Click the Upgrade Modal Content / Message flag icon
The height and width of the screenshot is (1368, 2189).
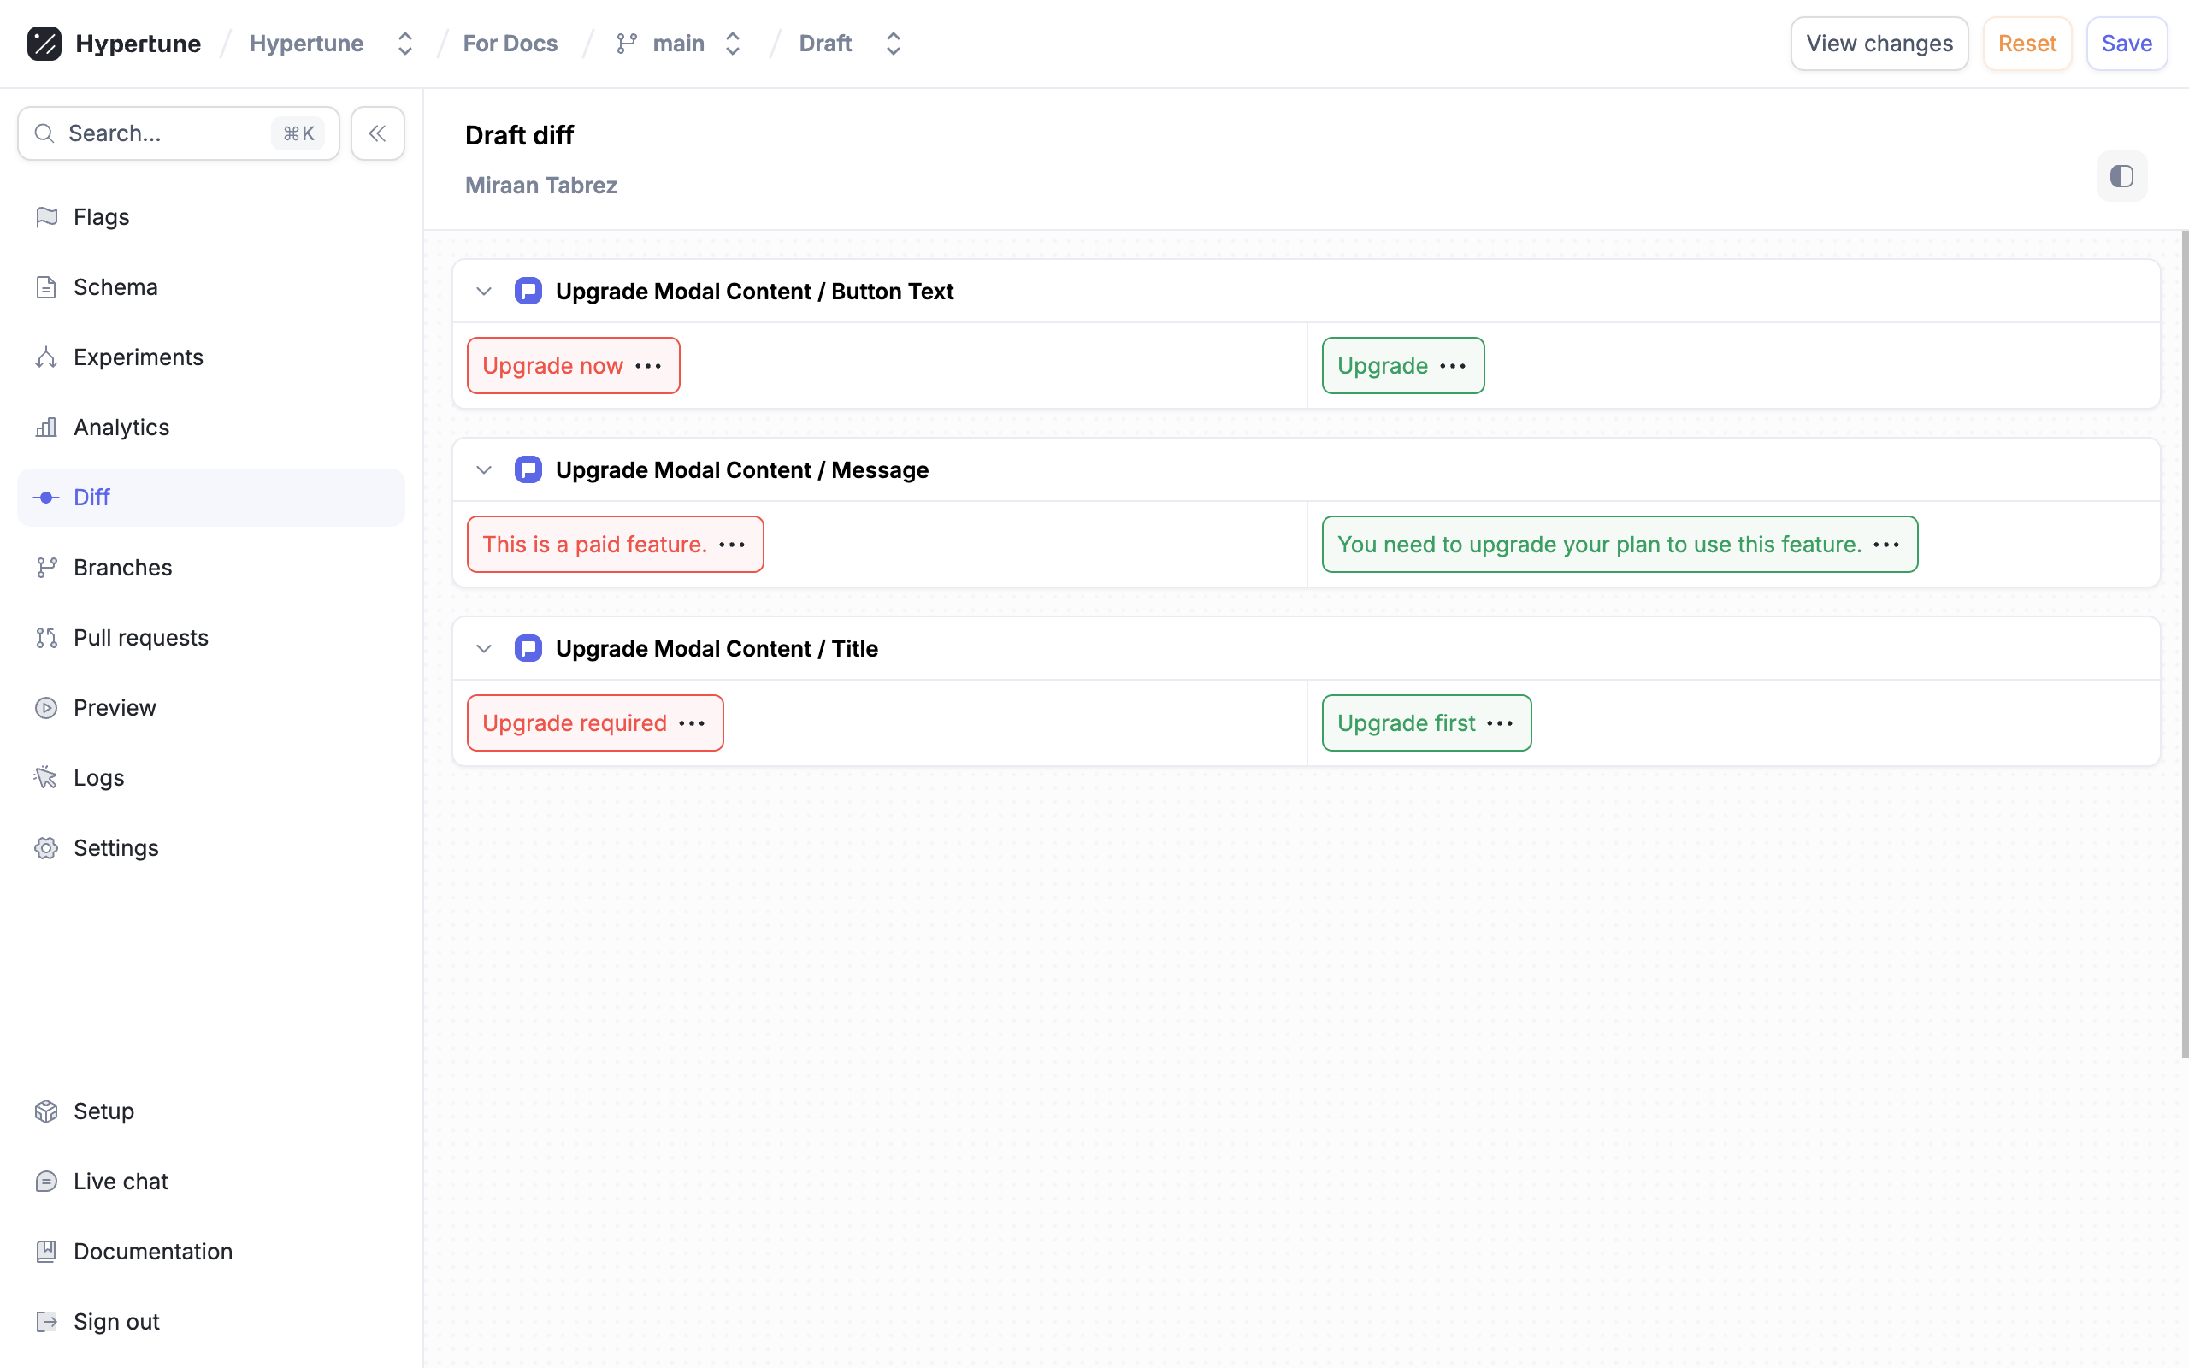[528, 469]
